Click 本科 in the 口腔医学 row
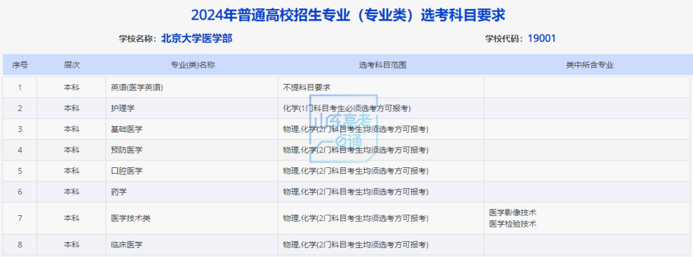693x257 pixels. pos(72,170)
